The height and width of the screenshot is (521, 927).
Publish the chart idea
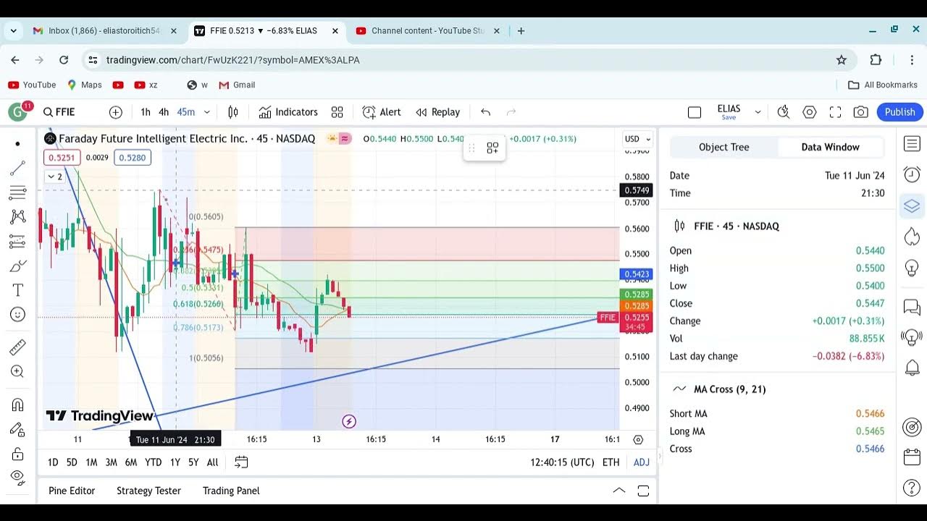pos(900,112)
